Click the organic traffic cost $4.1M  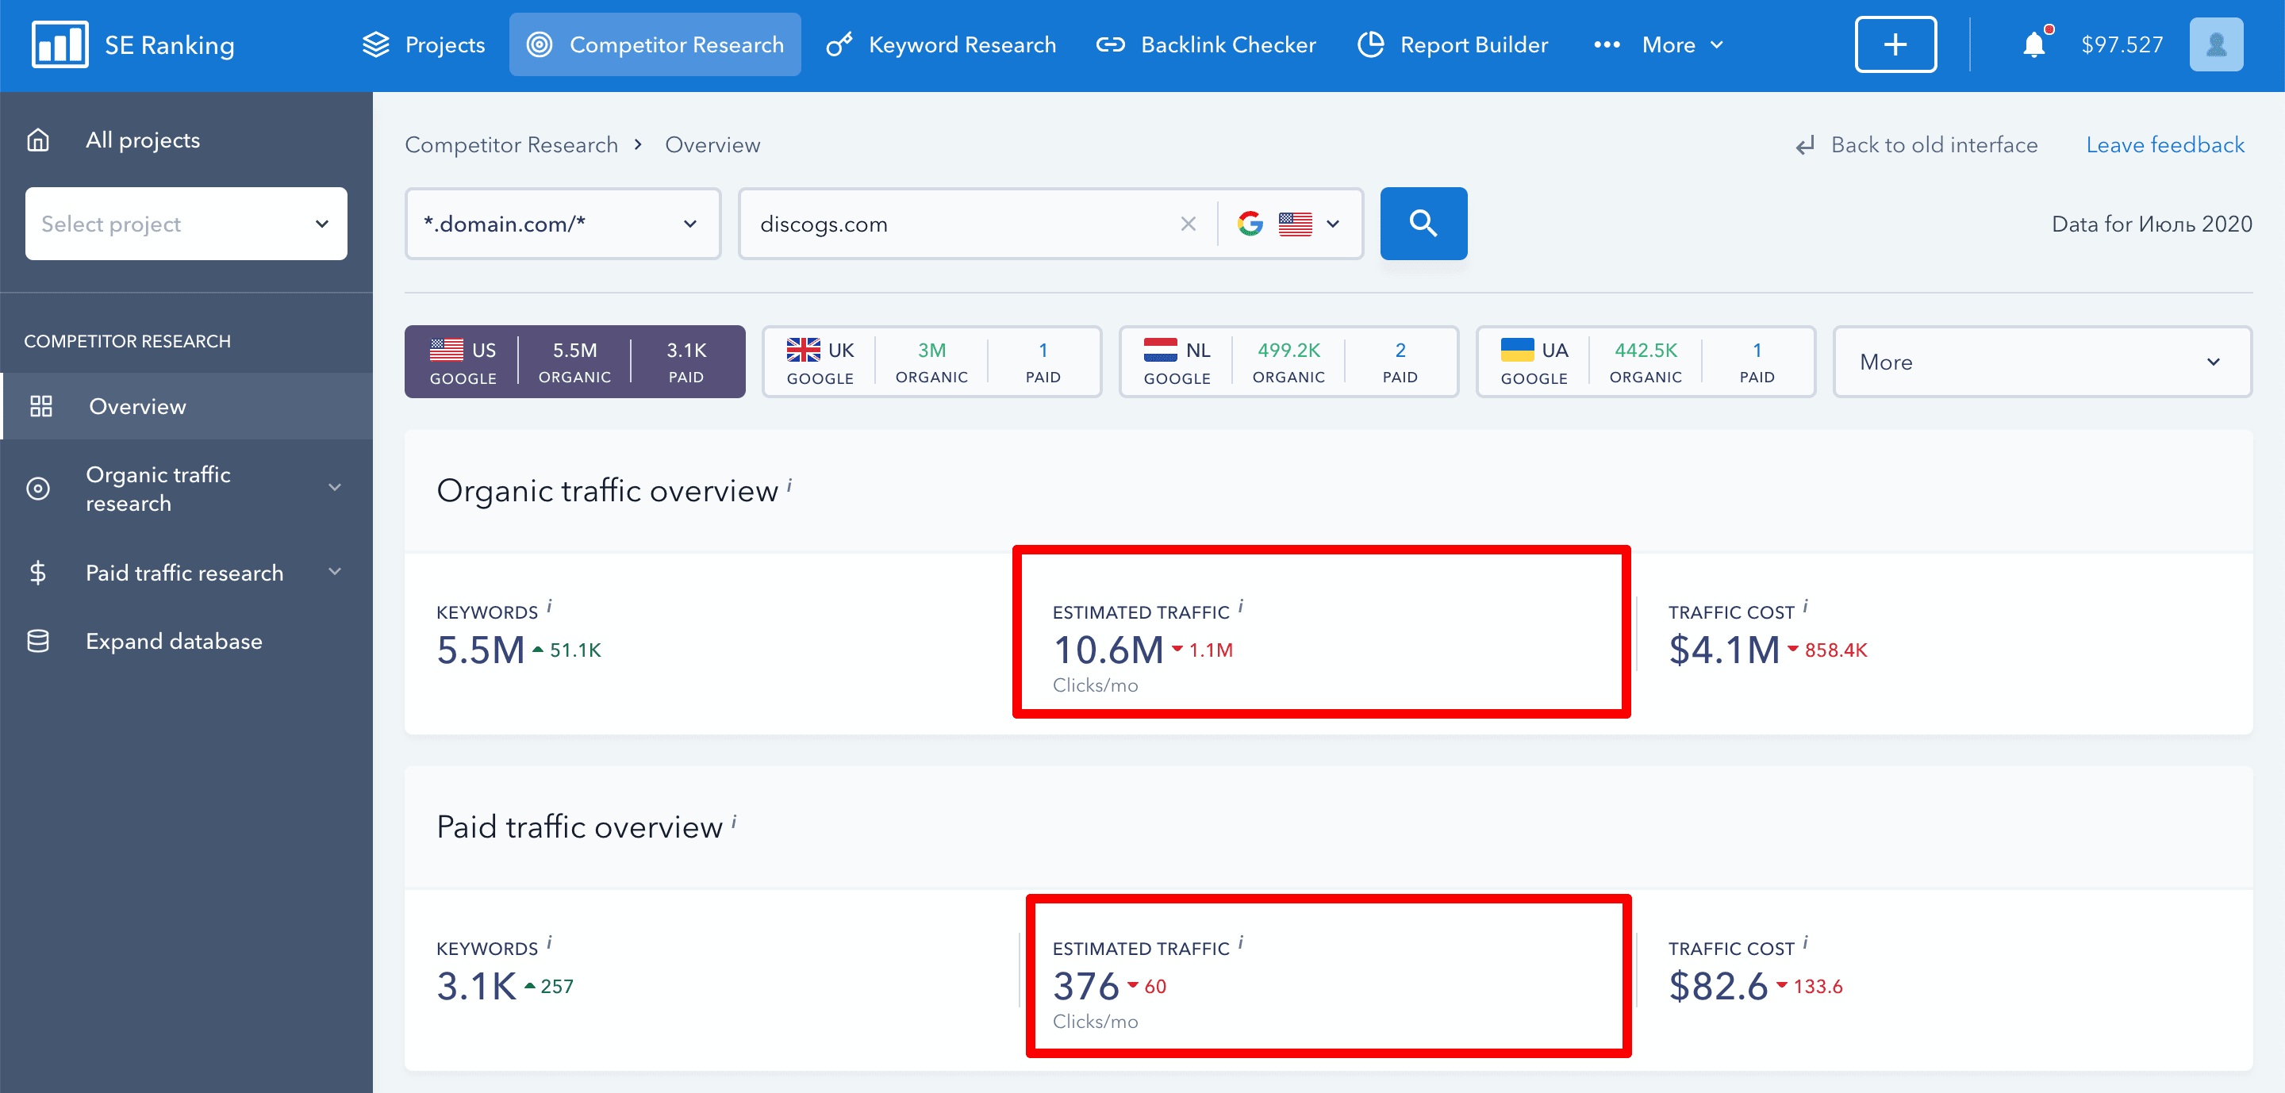pos(1723,650)
